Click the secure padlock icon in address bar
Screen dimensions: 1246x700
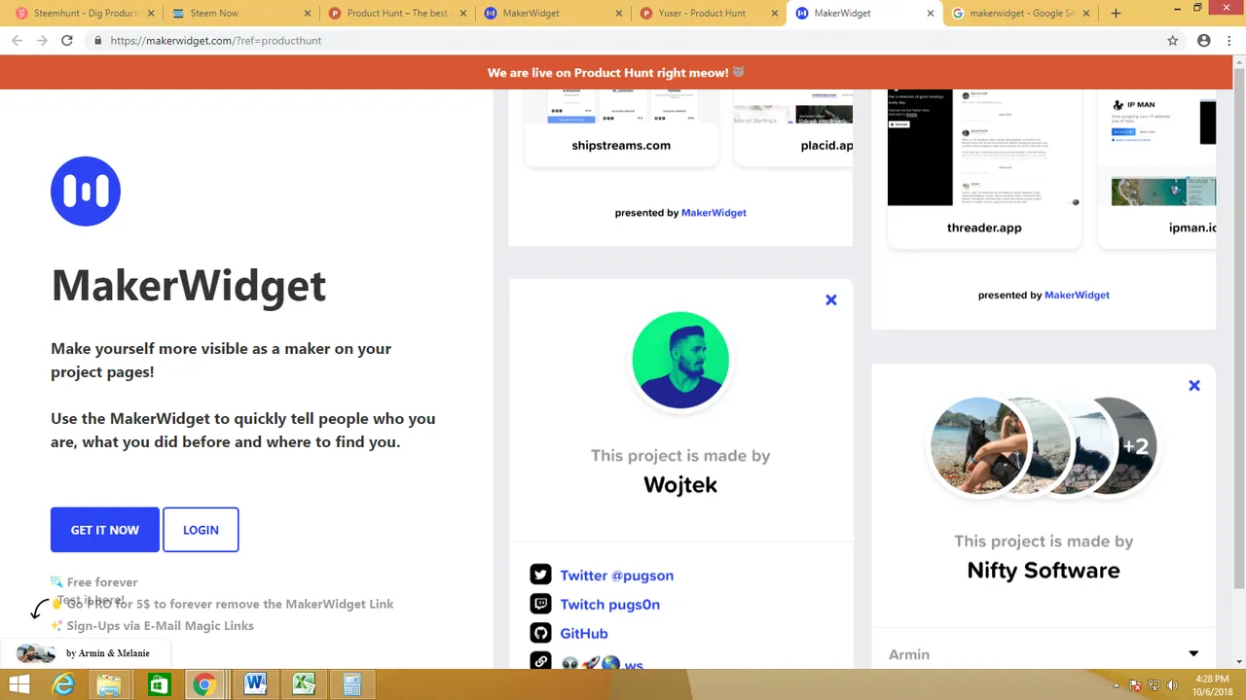[97, 41]
